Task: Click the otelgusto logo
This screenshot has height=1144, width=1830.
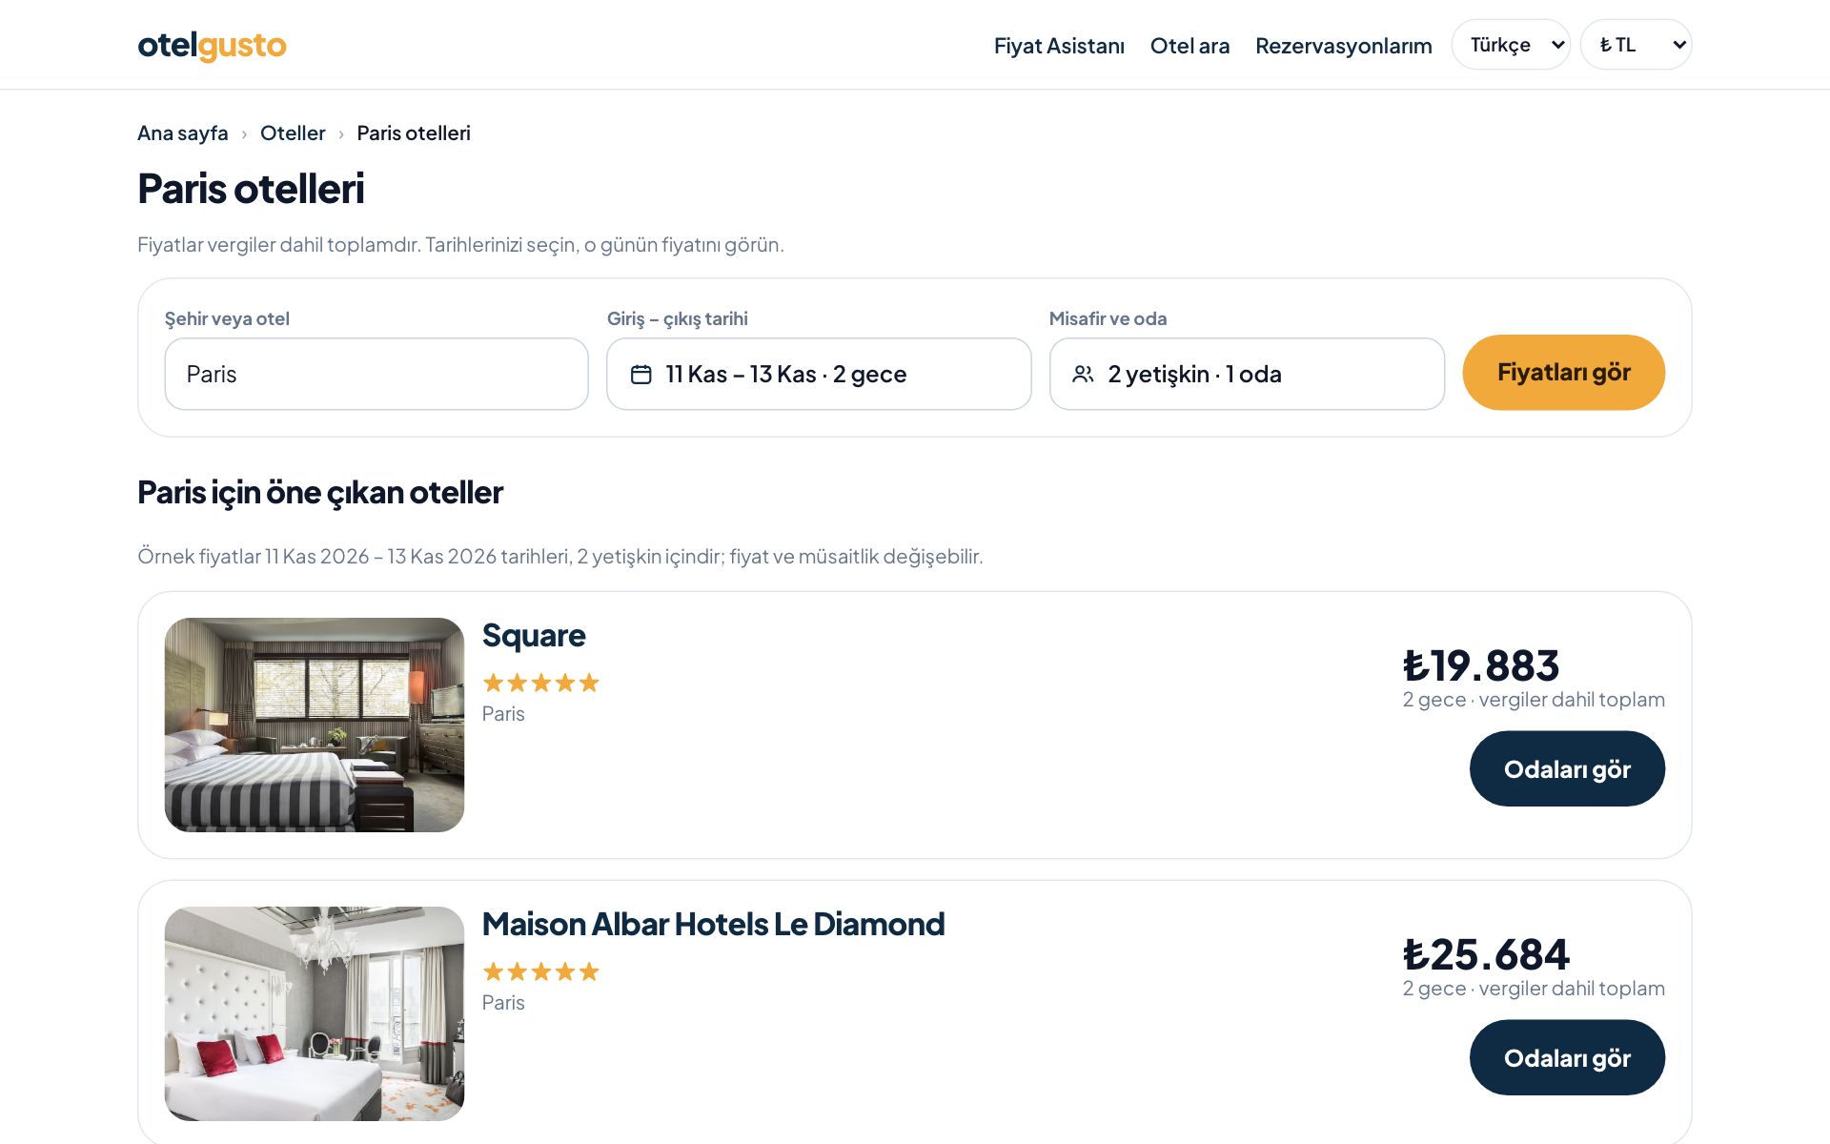Action: [x=212, y=45]
